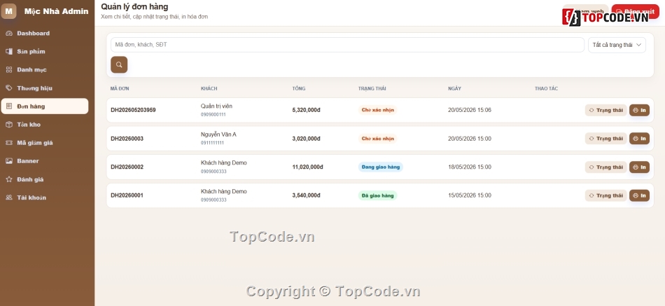
Task: Print order DH20260001 with In button
Action: coord(639,195)
